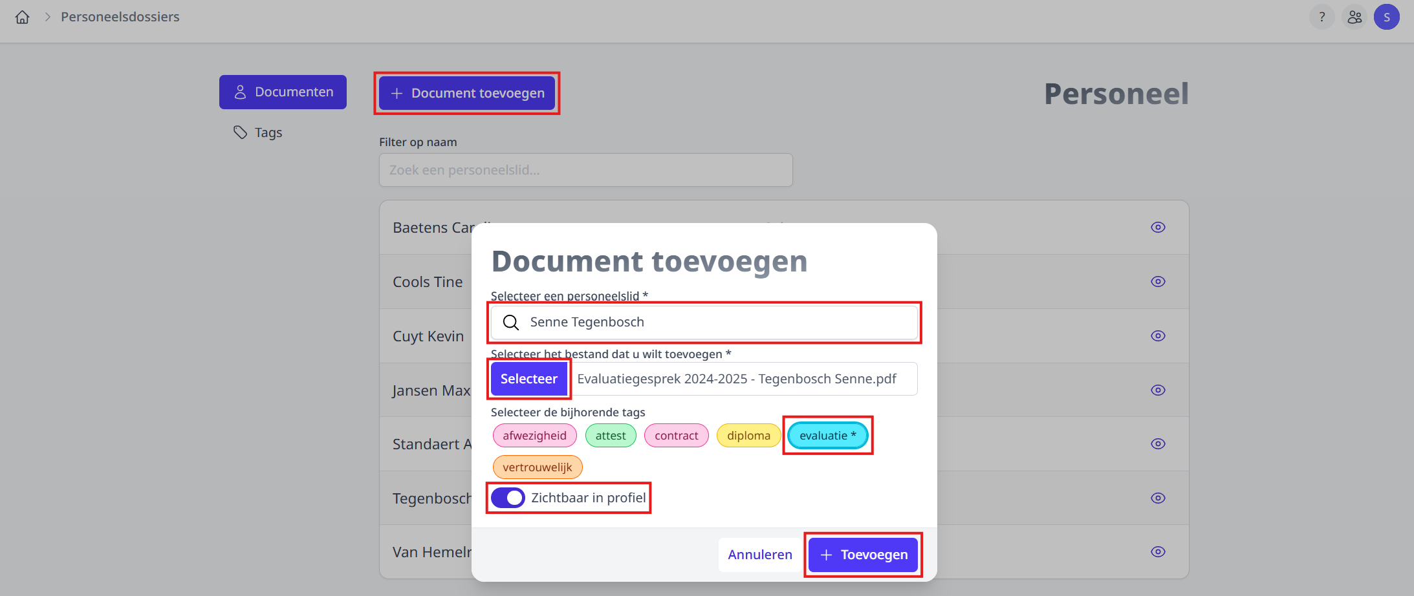The height and width of the screenshot is (596, 1414).
Task: Click the Zoek een personeelslid filter field
Action: pyautogui.click(x=585, y=170)
